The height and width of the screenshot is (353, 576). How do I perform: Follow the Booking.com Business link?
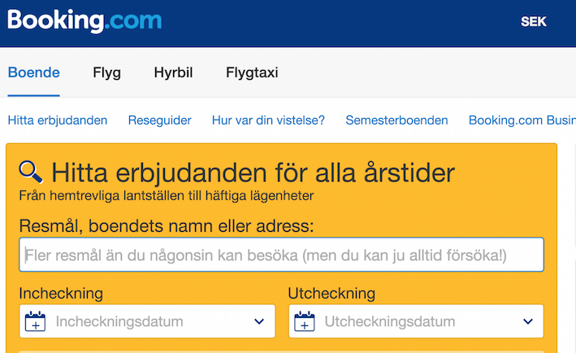point(522,120)
